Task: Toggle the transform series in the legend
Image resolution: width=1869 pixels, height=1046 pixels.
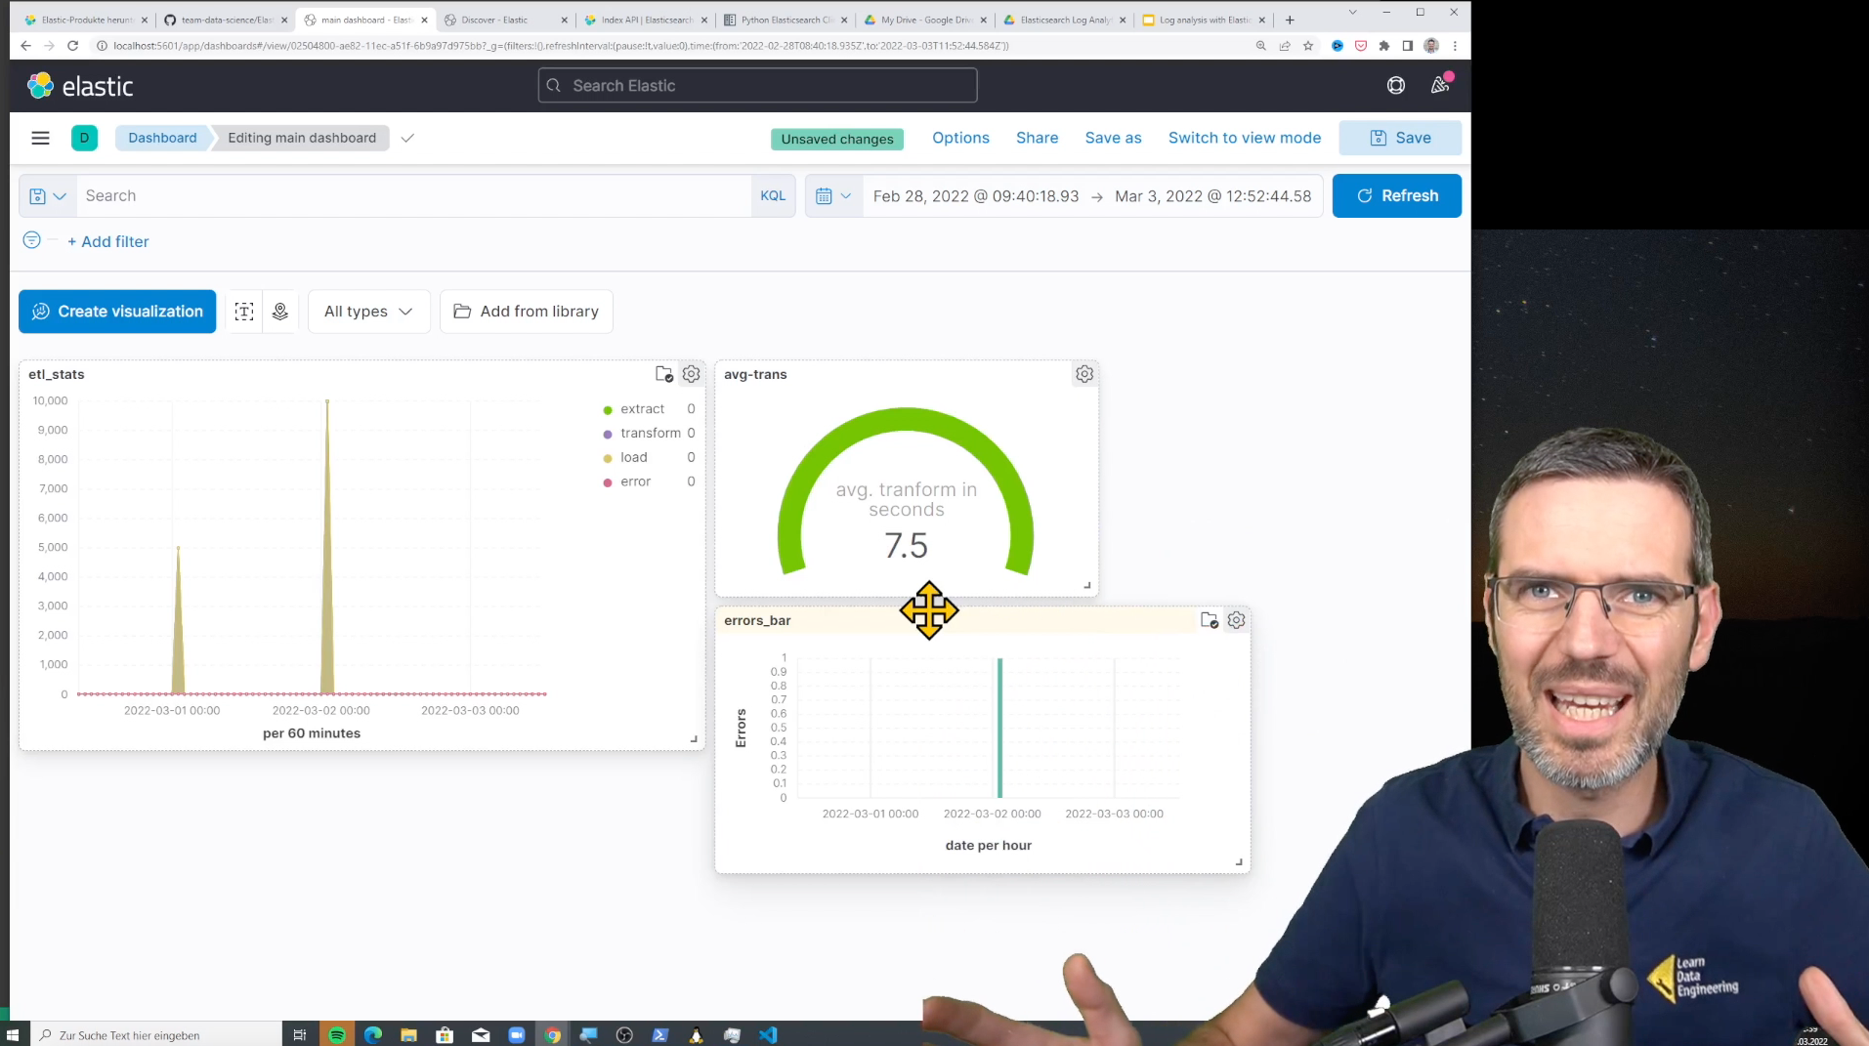Action: (x=651, y=433)
